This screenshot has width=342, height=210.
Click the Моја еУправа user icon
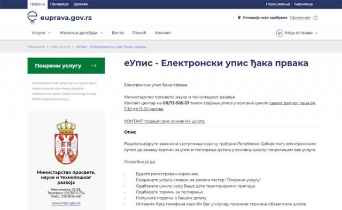tap(279, 33)
